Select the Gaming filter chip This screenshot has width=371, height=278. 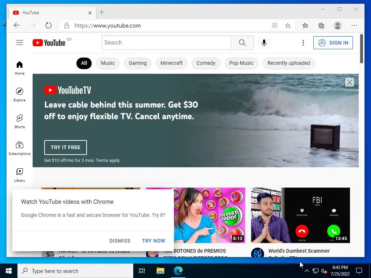click(137, 63)
